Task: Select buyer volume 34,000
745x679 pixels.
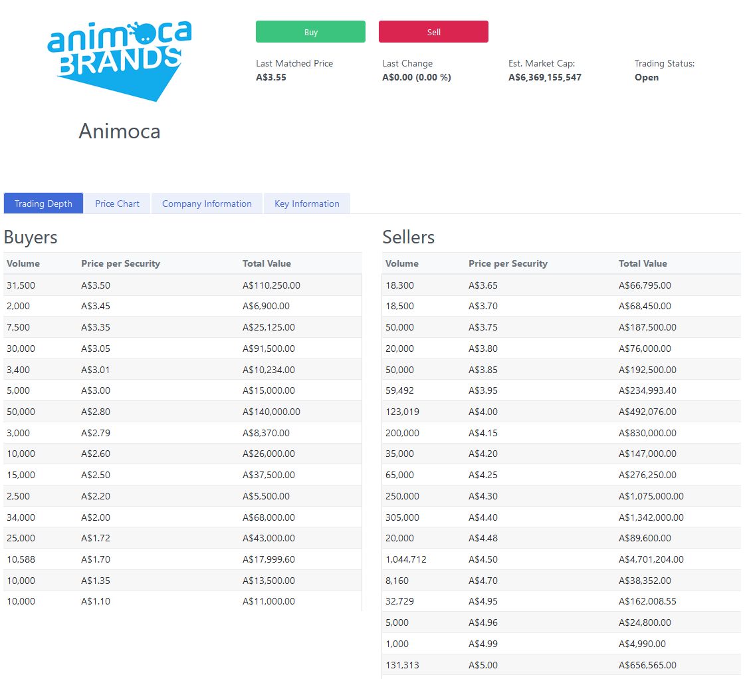Action: coord(21,517)
